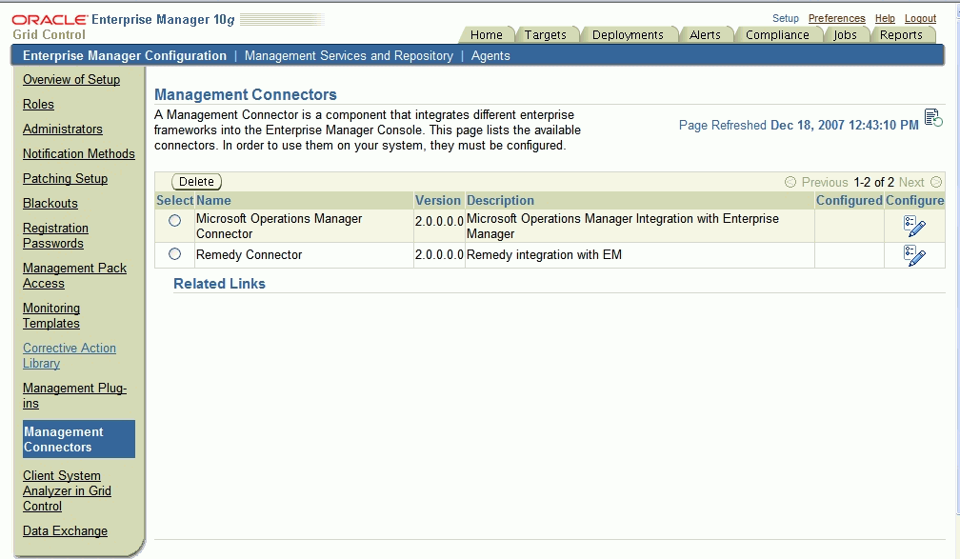Switch to the Targets tab
This screenshot has width=960, height=559.
pyautogui.click(x=545, y=35)
